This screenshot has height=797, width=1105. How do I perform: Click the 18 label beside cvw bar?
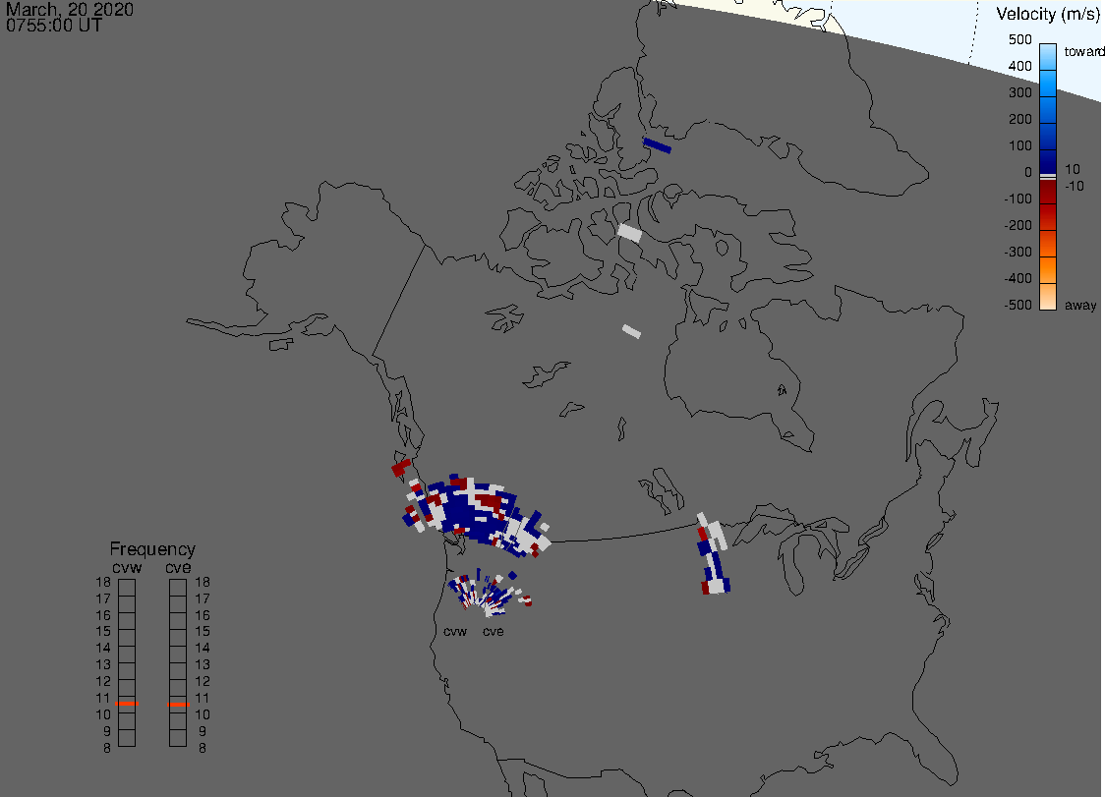[103, 582]
